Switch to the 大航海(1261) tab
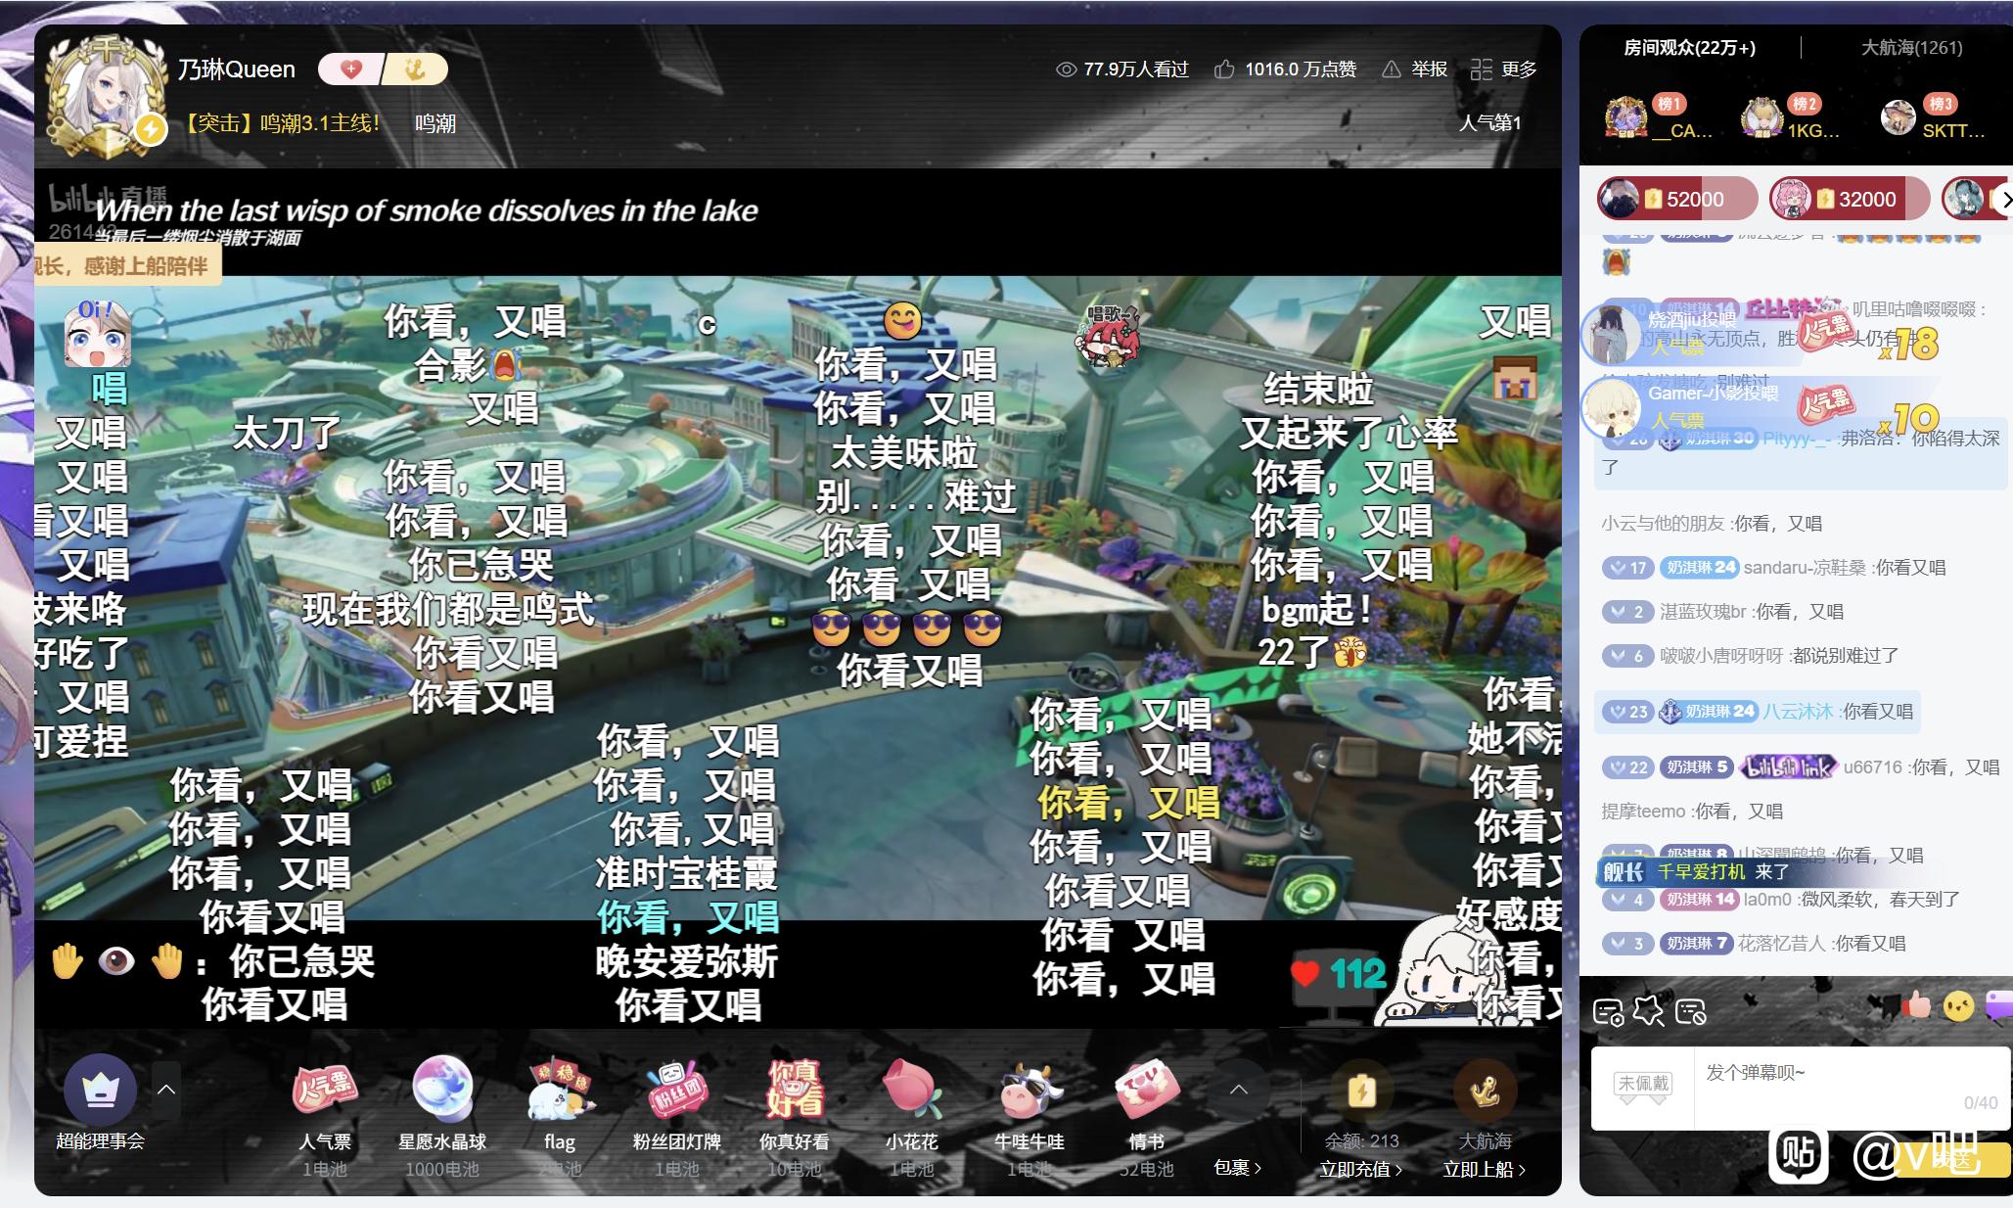This screenshot has width=2013, height=1208. click(x=1911, y=48)
